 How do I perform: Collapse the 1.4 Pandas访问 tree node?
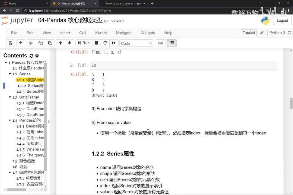click(x=10, y=120)
